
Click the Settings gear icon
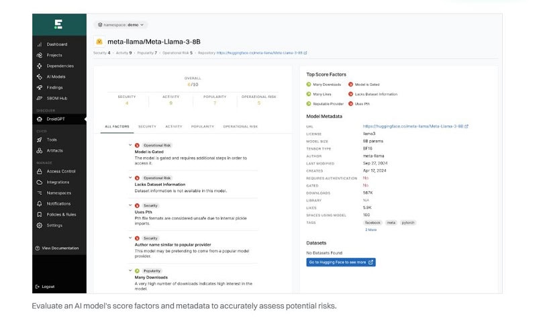click(40, 225)
